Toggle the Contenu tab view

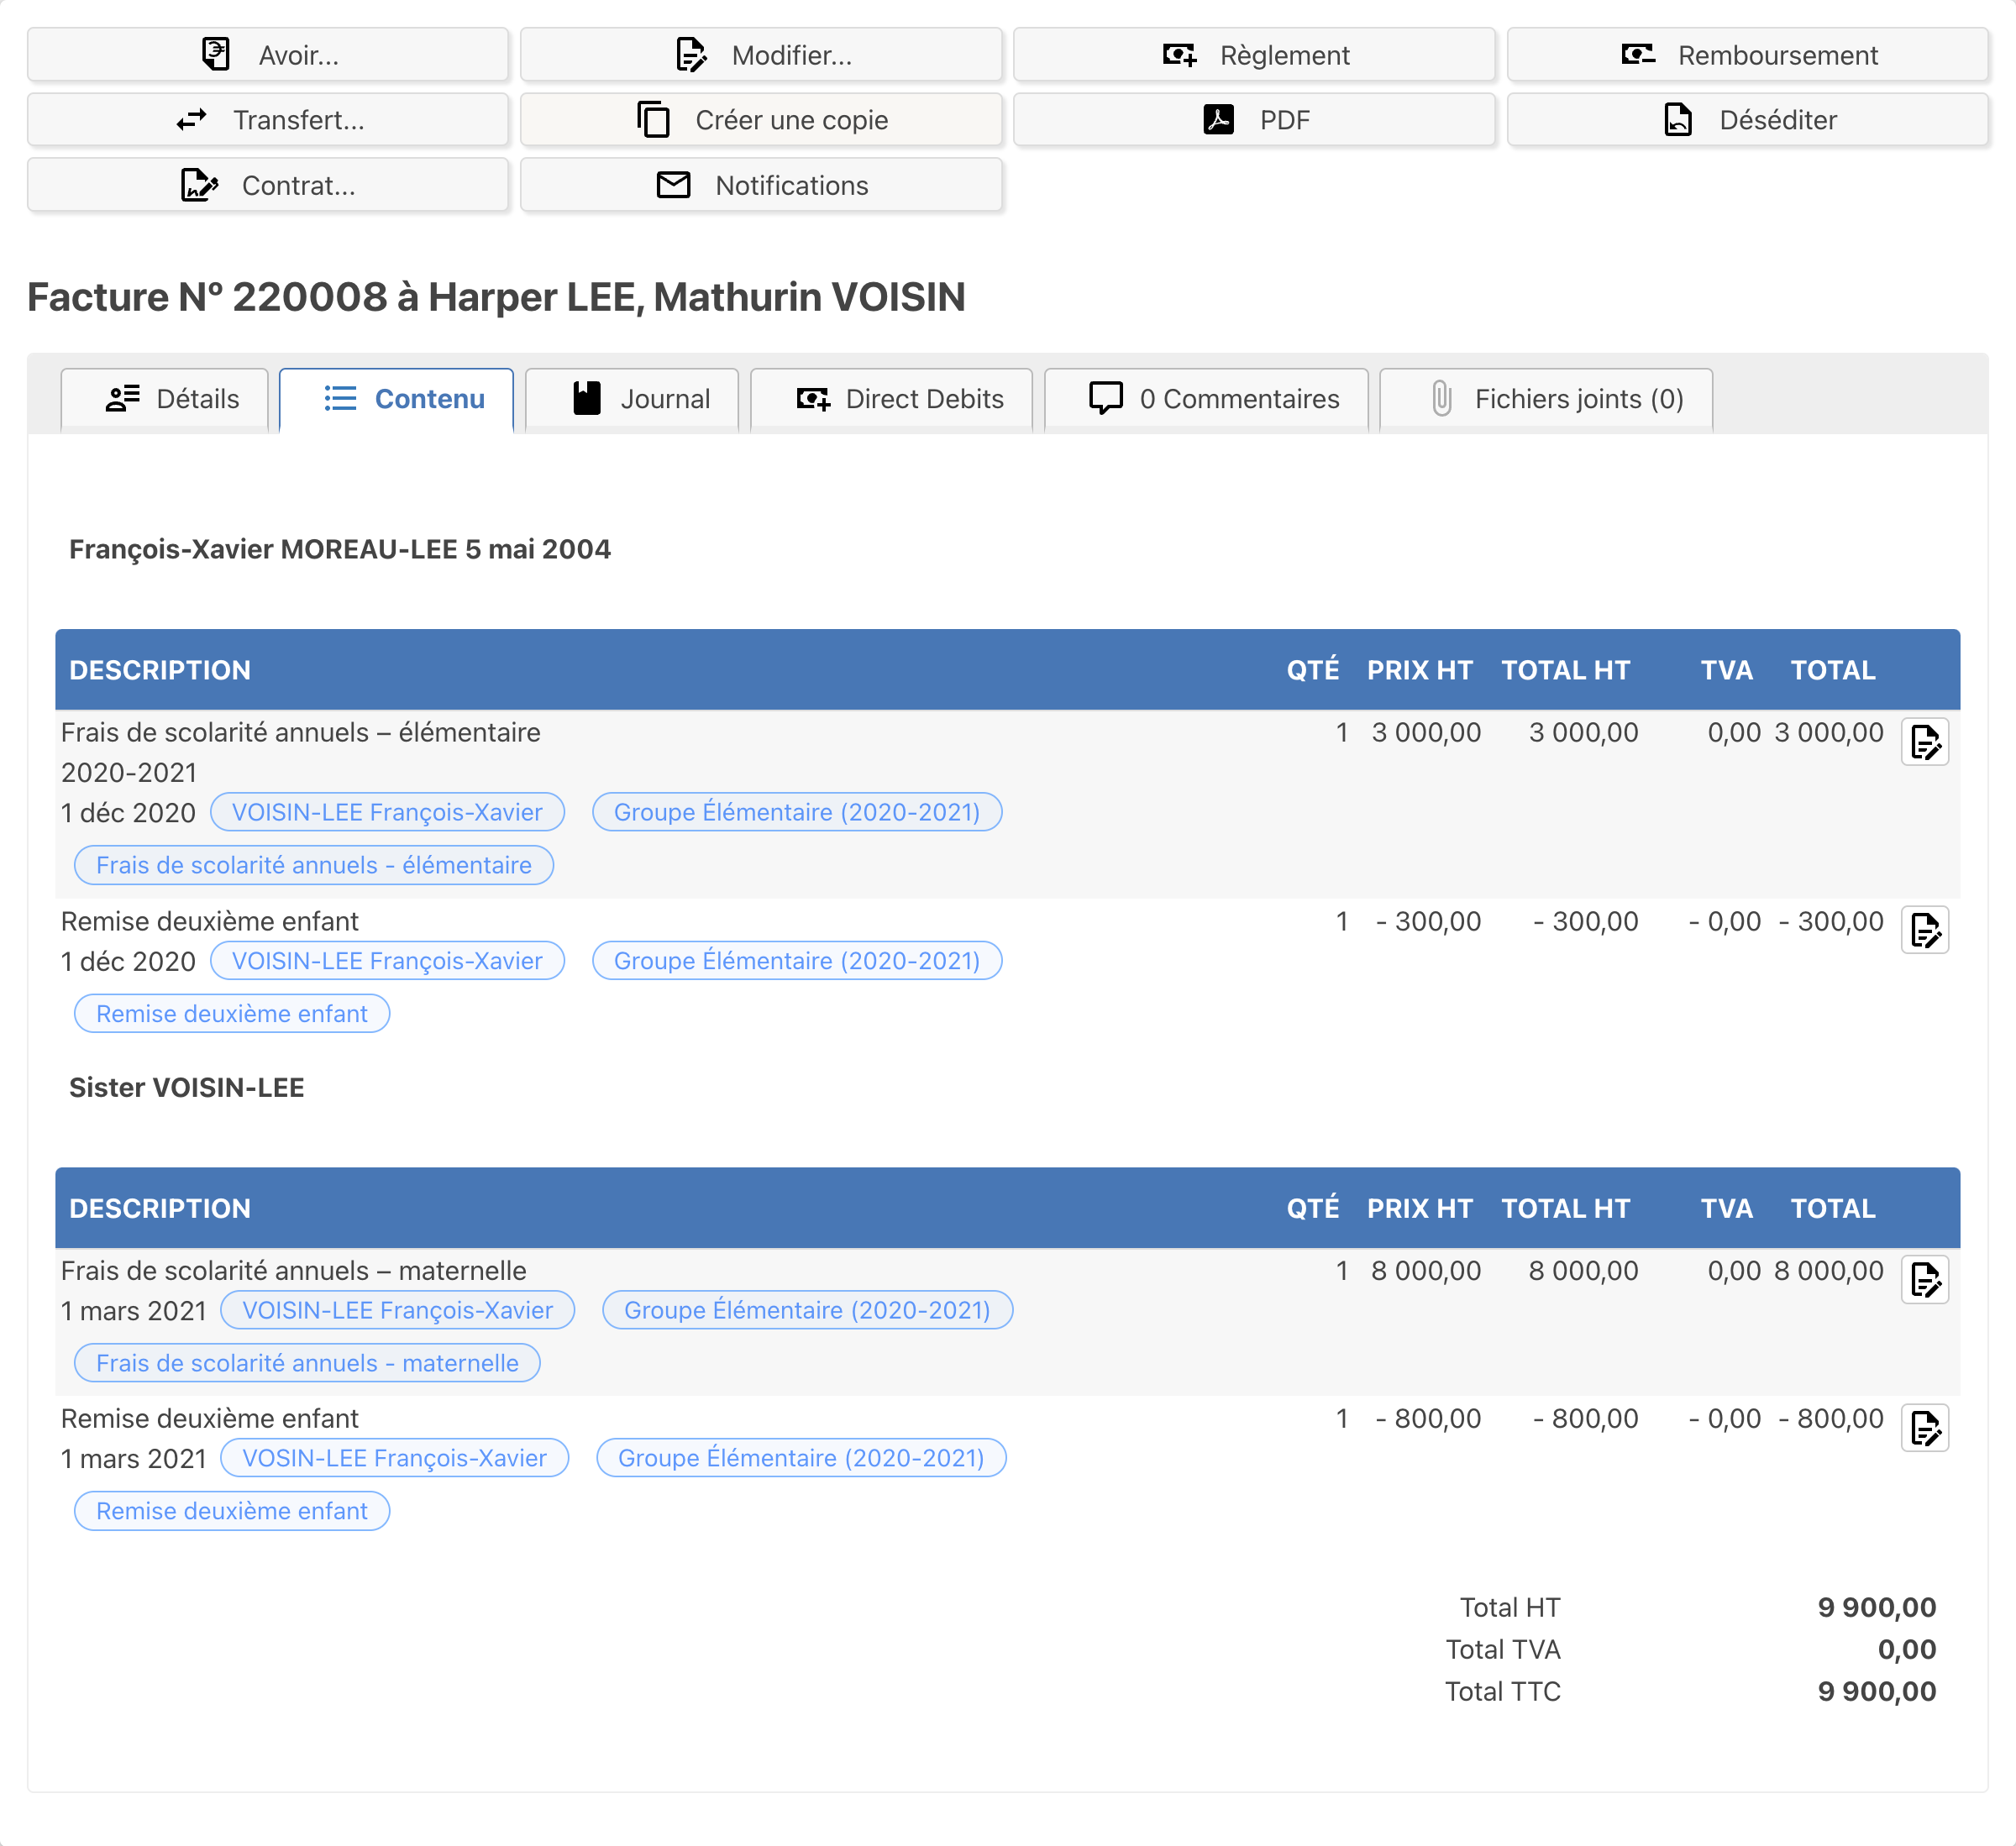[395, 399]
